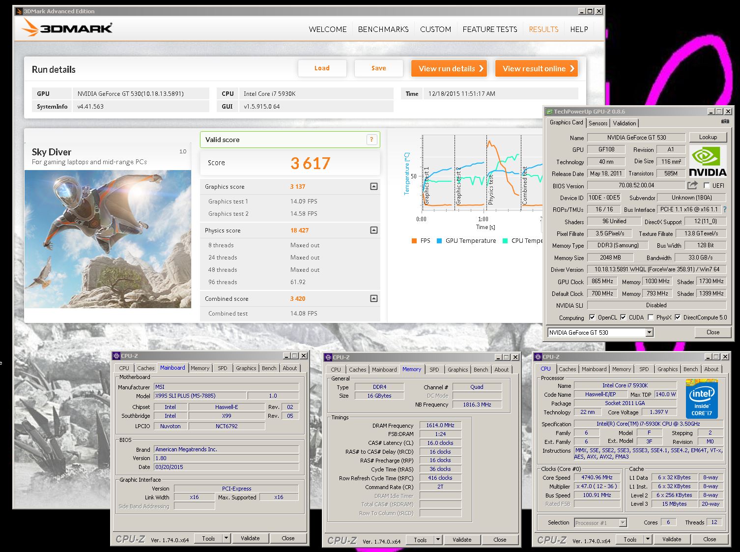Click the motherboard model X99S SLI PLUS field
This screenshot has height=552, width=740.
pyautogui.click(x=200, y=396)
